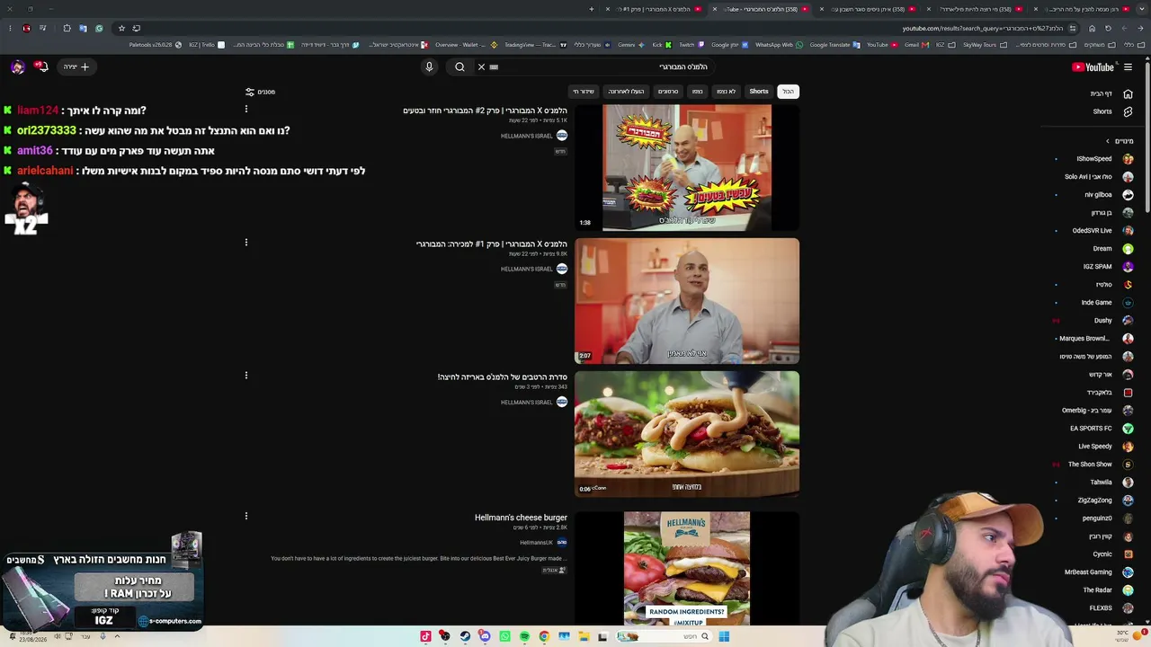Viewport: 1151px width, 647px height.
Task: Open the Tahwila subscription channel
Action: coord(1093,483)
